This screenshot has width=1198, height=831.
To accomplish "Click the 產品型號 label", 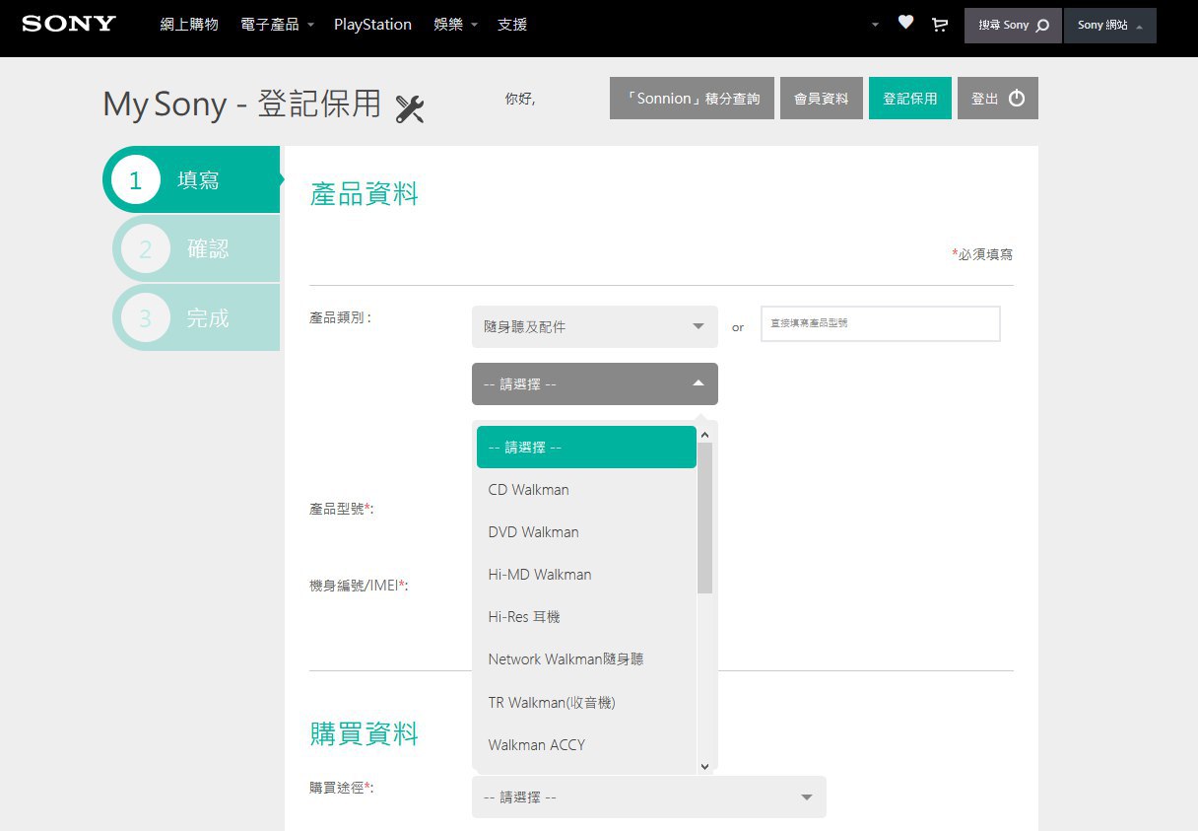I will point(342,509).
